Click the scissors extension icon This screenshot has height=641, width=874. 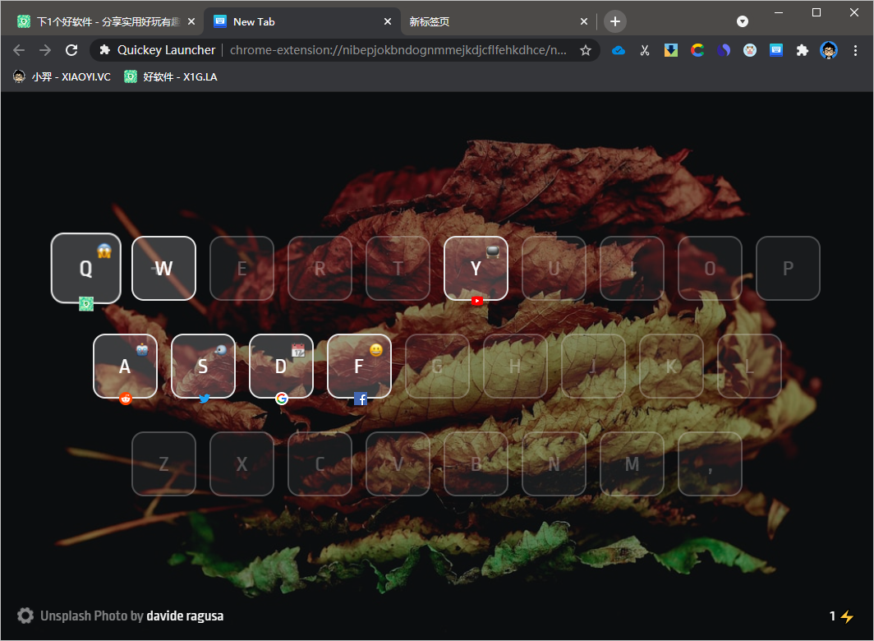(645, 50)
